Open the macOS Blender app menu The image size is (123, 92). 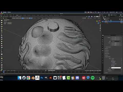5,12
